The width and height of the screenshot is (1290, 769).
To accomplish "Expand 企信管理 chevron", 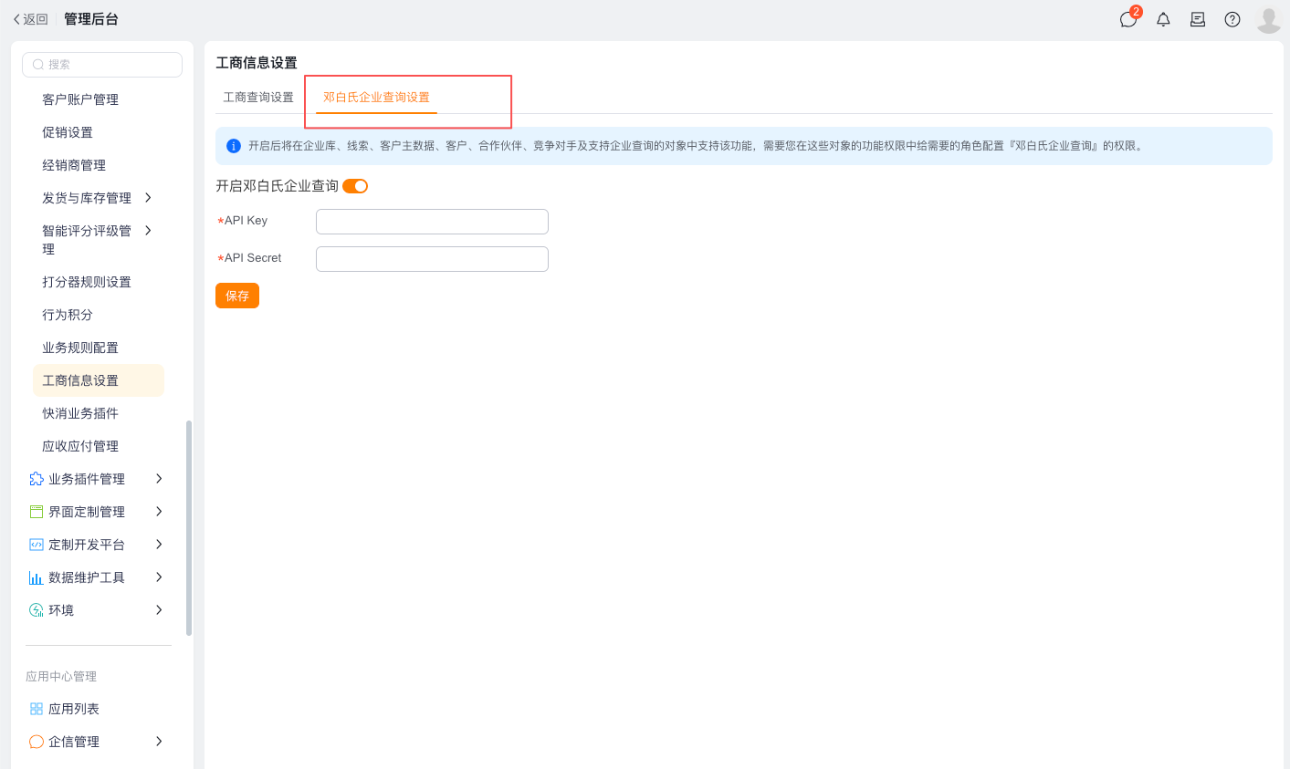I will pyautogui.click(x=159, y=742).
